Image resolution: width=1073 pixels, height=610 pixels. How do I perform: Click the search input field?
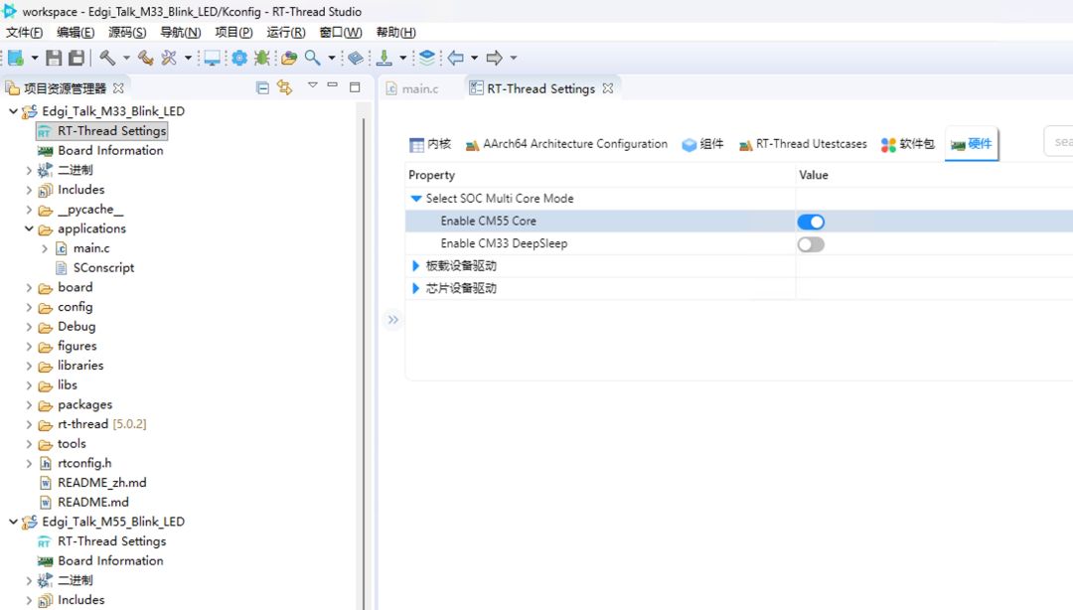click(x=1059, y=142)
